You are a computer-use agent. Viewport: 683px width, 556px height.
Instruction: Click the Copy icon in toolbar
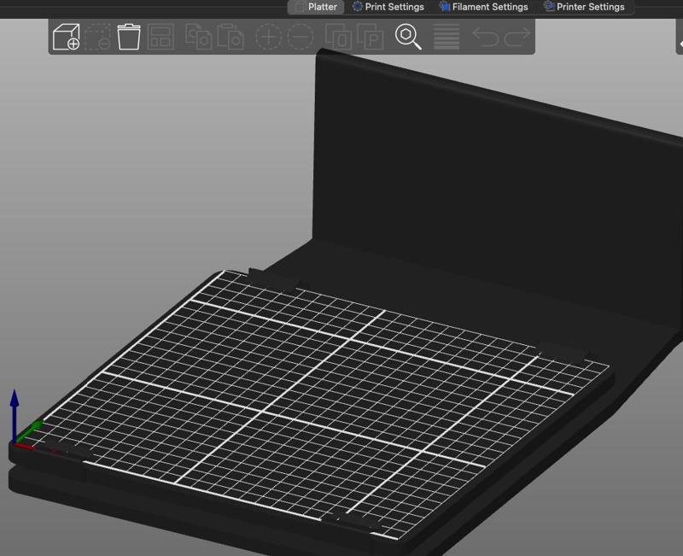tap(198, 37)
